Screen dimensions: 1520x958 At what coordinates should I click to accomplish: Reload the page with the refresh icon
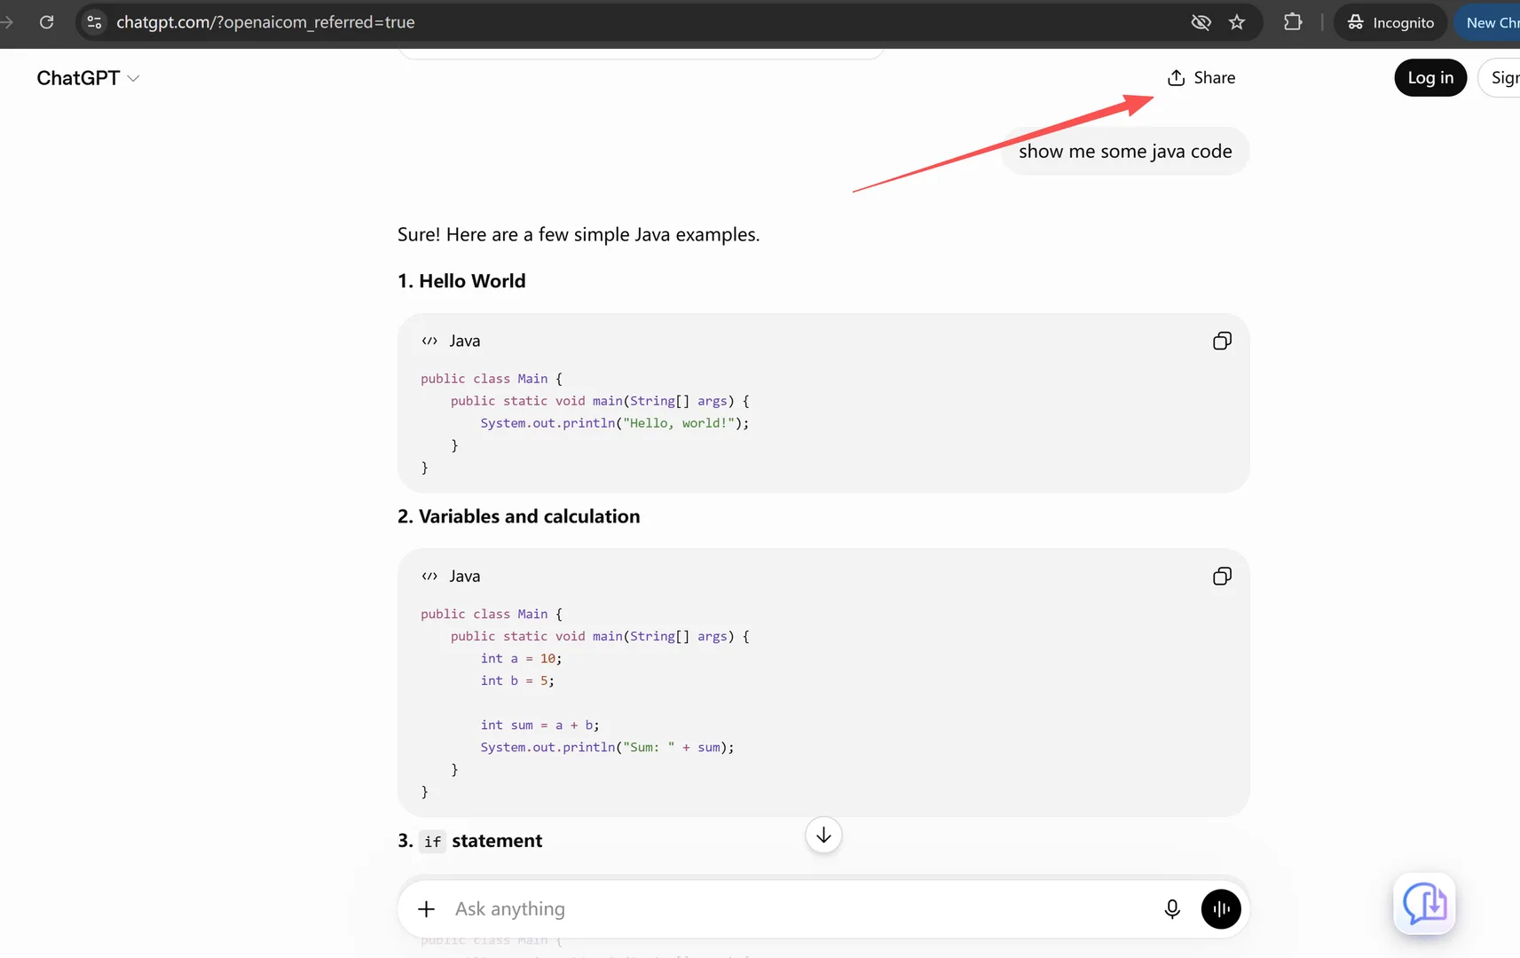pos(47,22)
